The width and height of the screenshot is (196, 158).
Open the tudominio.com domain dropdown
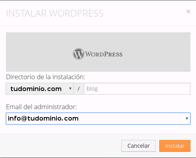40,89
